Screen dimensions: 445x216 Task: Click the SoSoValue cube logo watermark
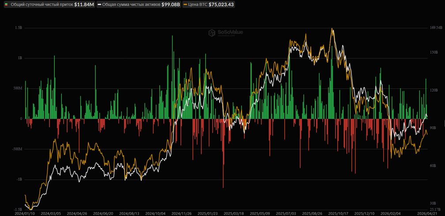pyautogui.click(x=212, y=32)
